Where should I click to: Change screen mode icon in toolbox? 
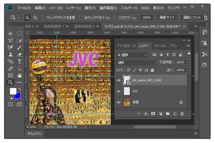19,104
